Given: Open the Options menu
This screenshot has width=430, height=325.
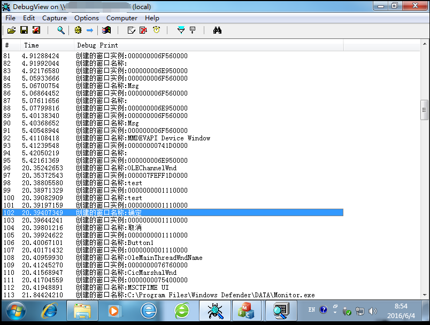Looking at the screenshot, I should (x=87, y=18).
